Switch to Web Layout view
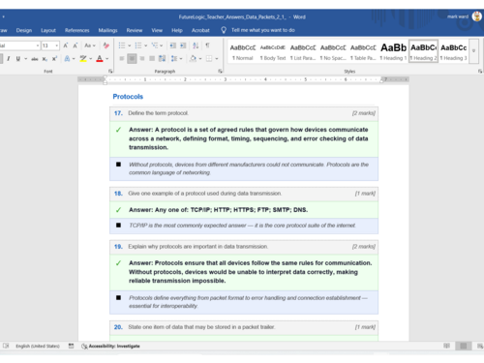Screen dimensions: 484x363 click(480, 346)
